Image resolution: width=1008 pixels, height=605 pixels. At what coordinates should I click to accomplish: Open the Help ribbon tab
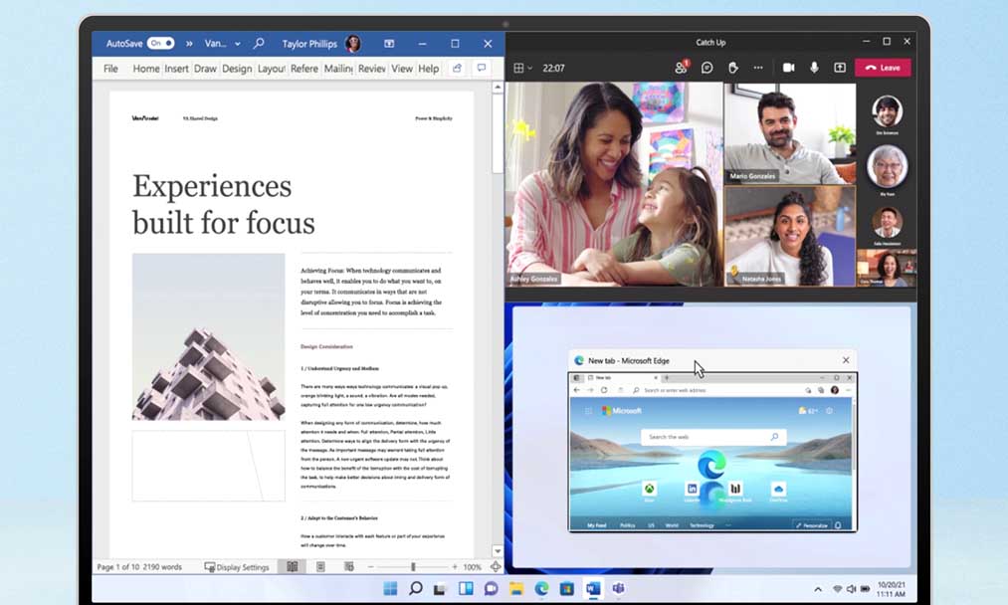[x=428, y=68]
